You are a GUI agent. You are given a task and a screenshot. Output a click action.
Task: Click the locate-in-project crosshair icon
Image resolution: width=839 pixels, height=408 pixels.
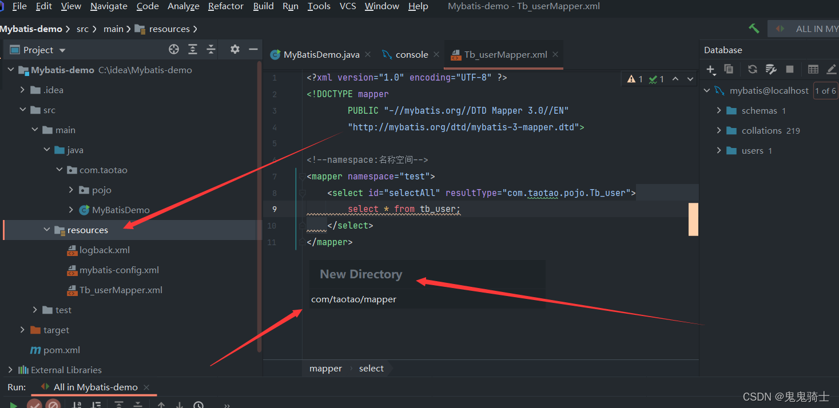click(x=174, y=50)
